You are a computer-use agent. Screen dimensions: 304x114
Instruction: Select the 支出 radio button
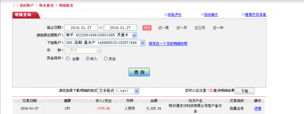[x=106, y=59]
